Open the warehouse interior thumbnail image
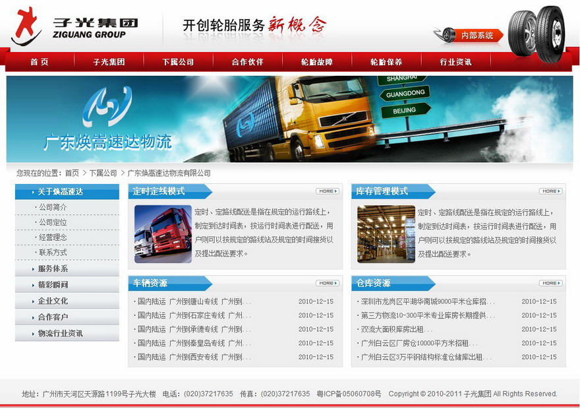This screenshot has height=409, width=580. (386, 234)
